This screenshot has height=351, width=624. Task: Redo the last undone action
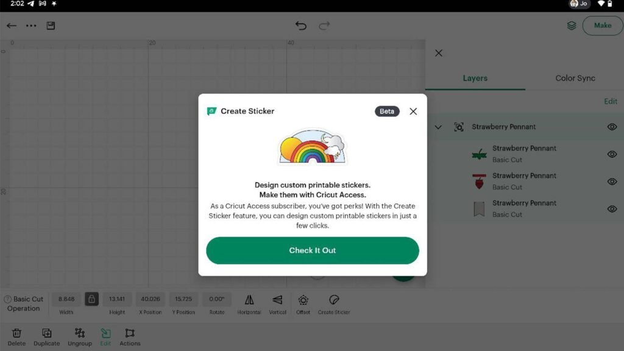point(324,26)
